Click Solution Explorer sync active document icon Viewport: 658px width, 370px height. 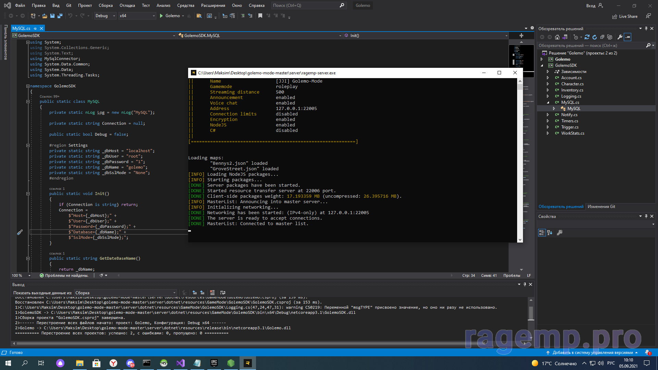[x=587, y=37]
